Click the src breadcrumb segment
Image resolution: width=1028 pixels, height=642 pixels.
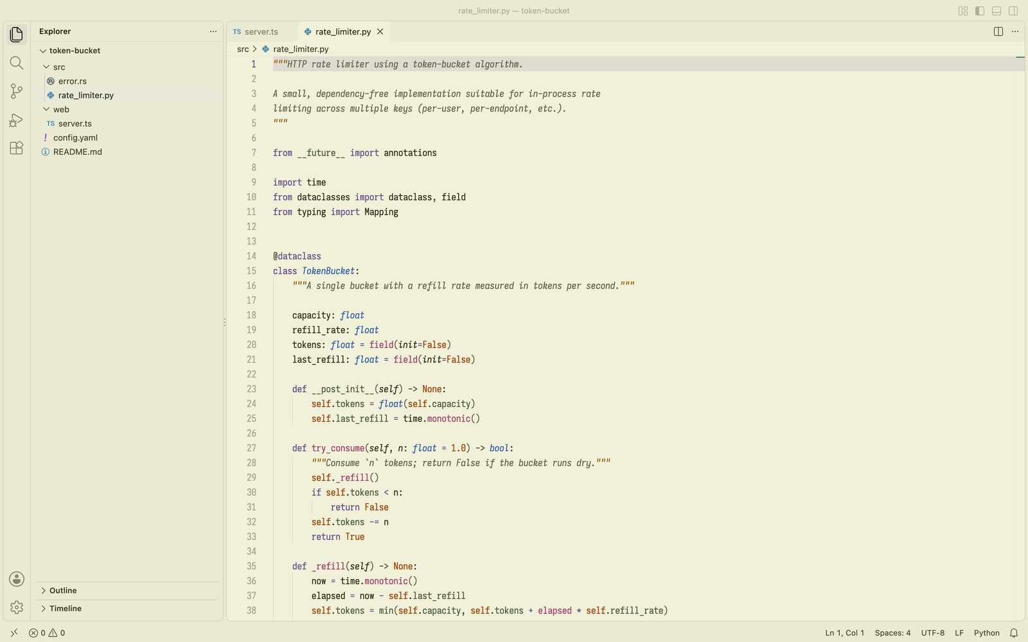click(x=243, y=49)
